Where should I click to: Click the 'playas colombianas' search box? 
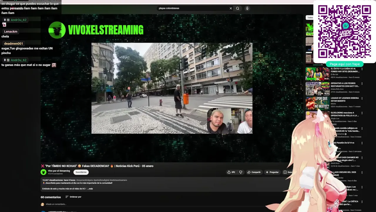[x=193, y=8]
